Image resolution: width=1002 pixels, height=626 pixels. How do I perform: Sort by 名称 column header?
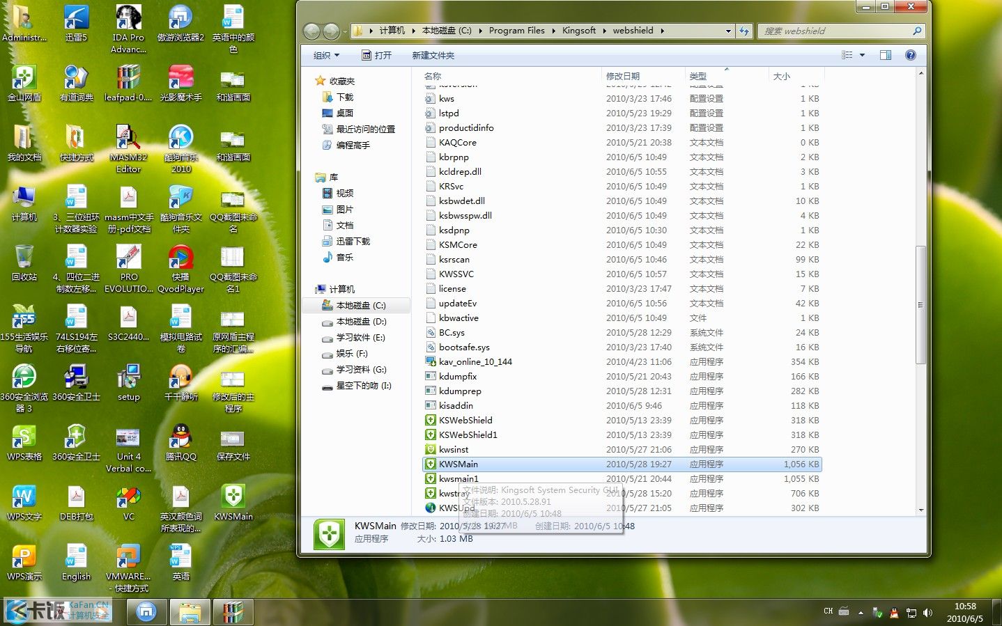tap(511, 76)
